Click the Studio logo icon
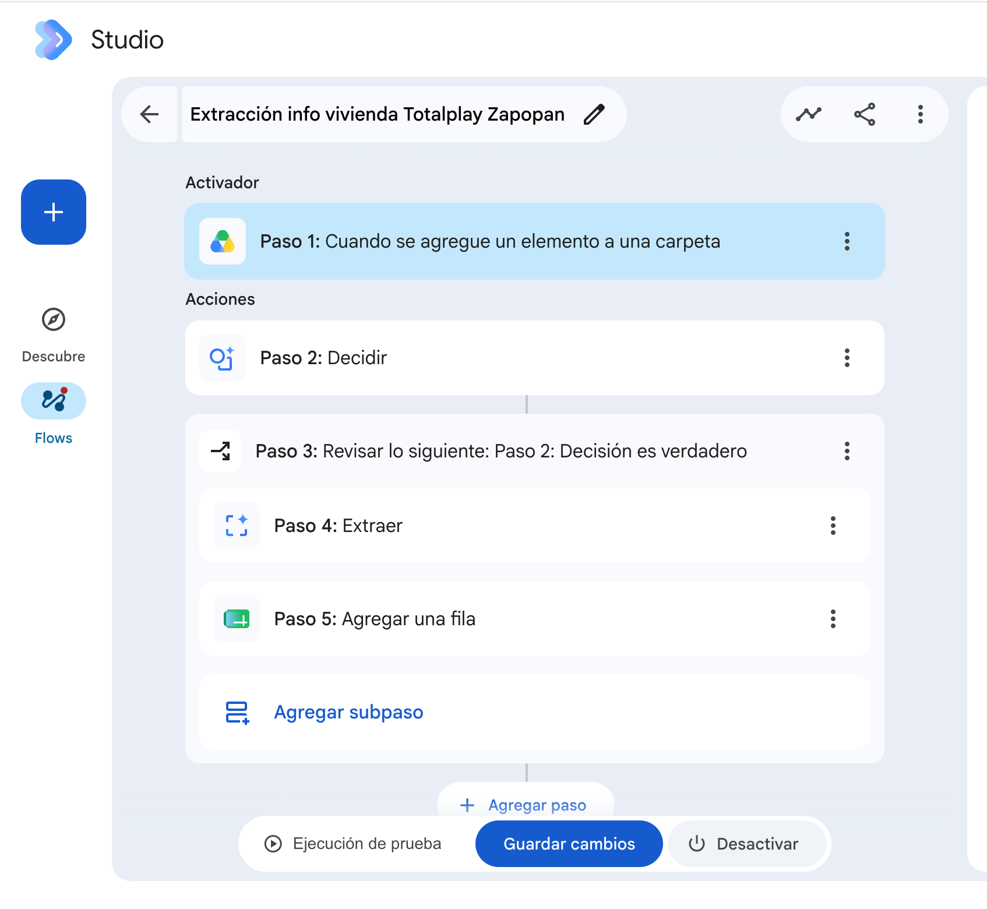 click(x=53, y=40)
